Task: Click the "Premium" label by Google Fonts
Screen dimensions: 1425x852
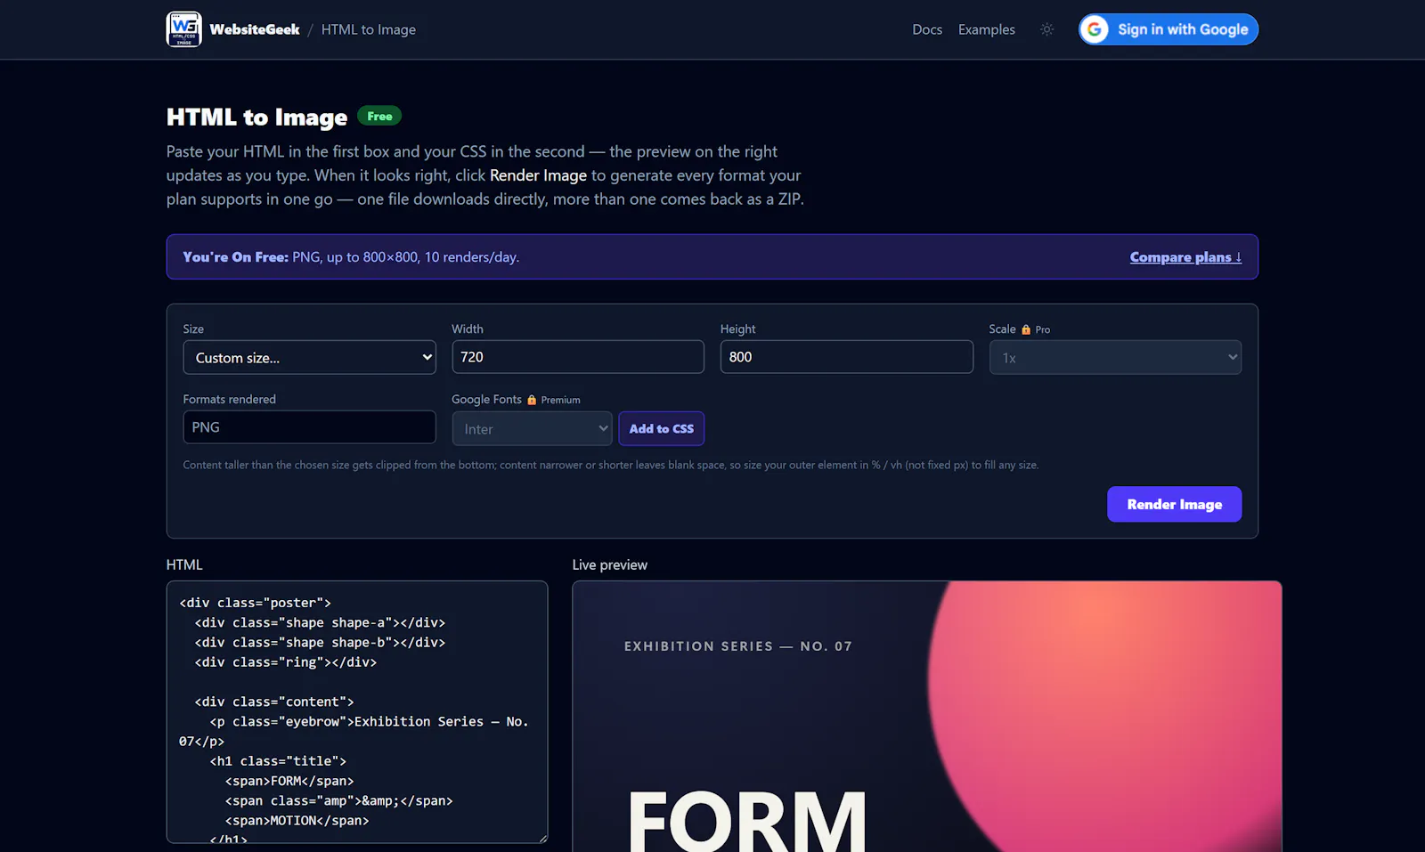Action: 561,401
